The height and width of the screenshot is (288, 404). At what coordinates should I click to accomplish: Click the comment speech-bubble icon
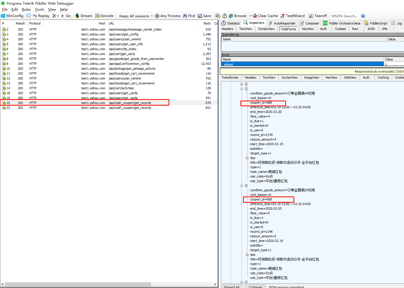tap(29, 16)
